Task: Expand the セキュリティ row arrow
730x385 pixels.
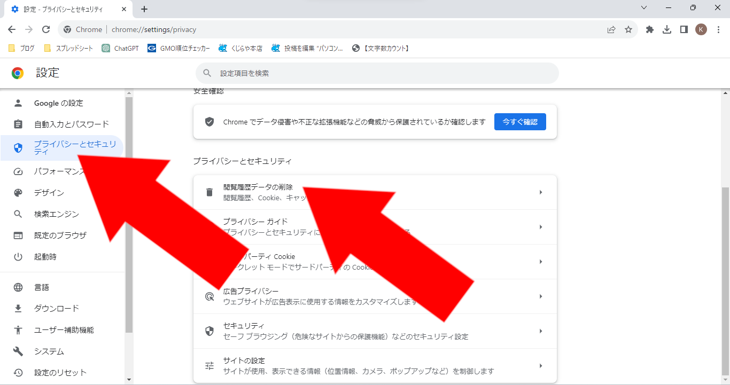Action: click(540, 331)
